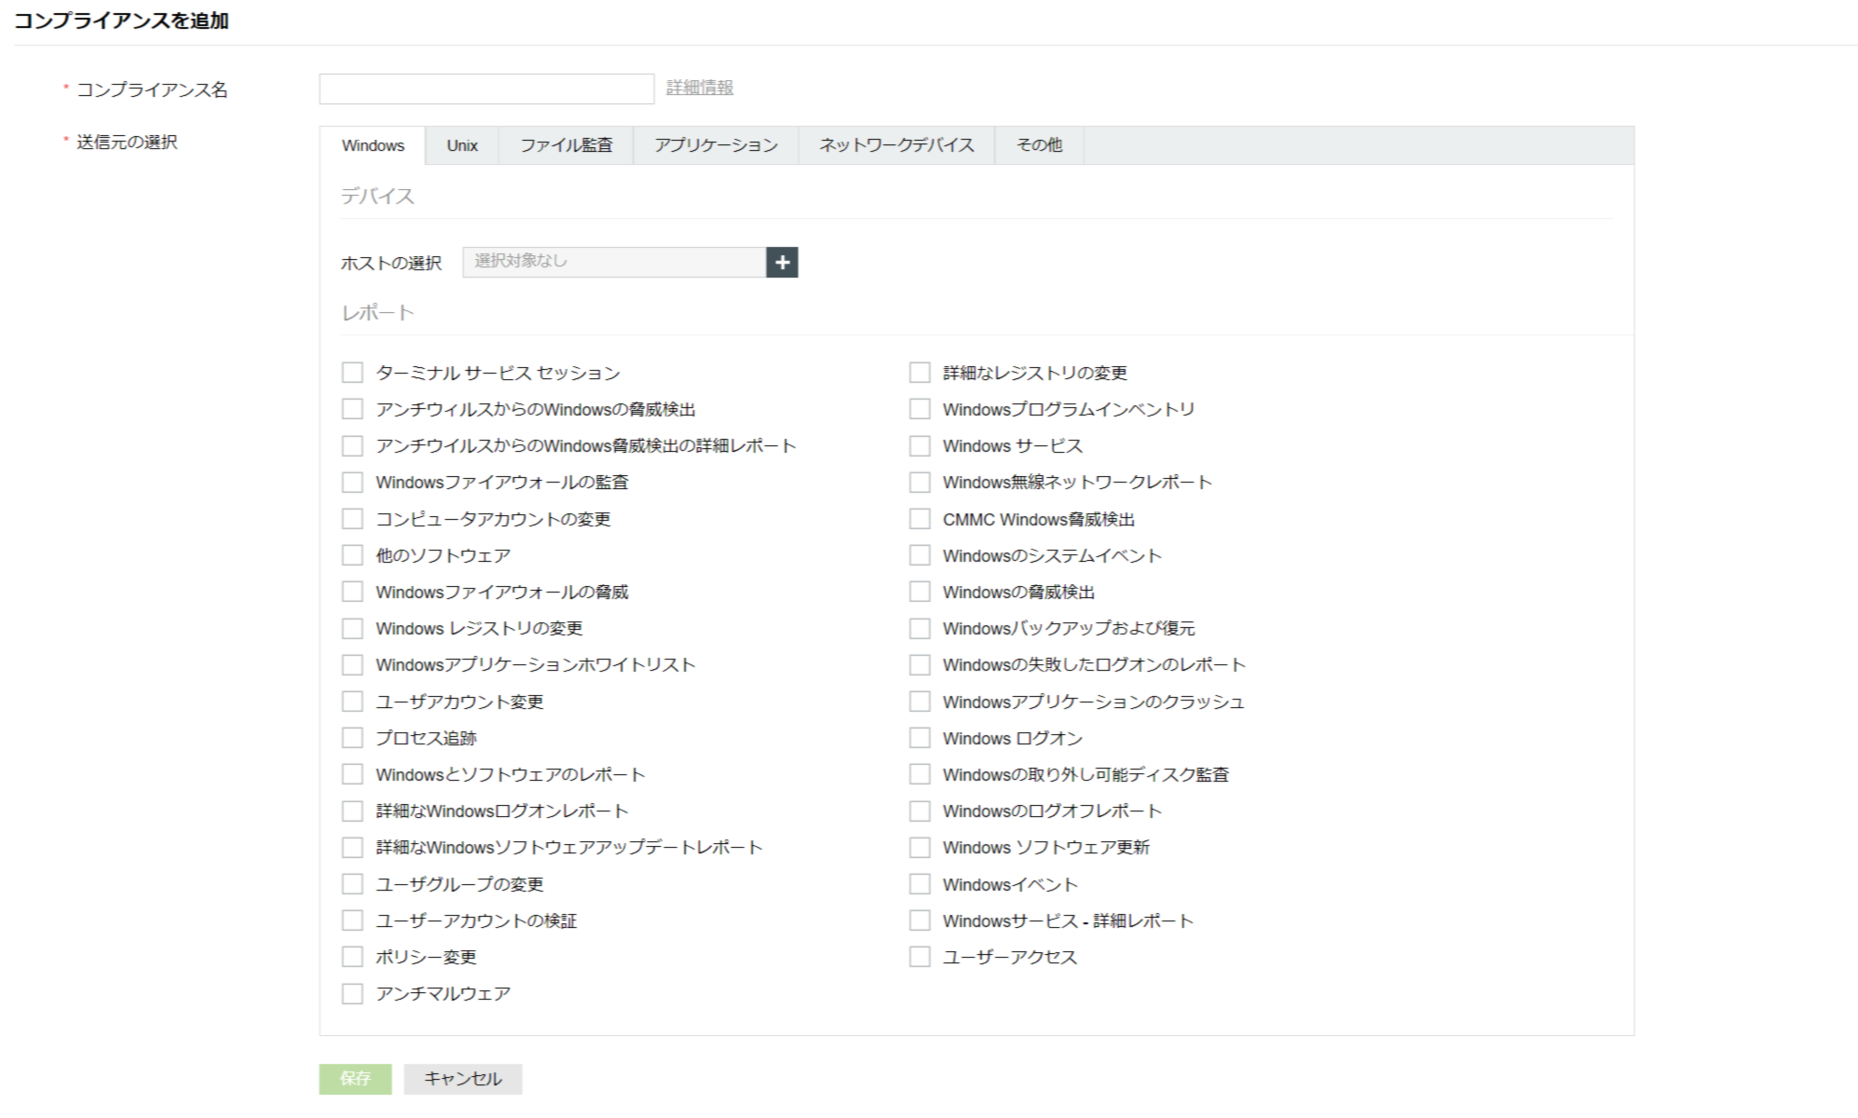This screenshot has height=1118, width=1858.
Task: Click the plus icon to add hosts
Action: pyautogui.click(x=782, y=263)
